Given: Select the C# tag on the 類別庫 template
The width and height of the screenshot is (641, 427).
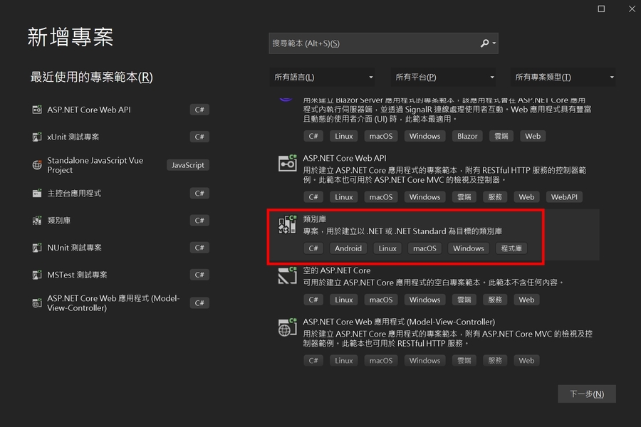Looking at the screenshot, I should (313, 248).
